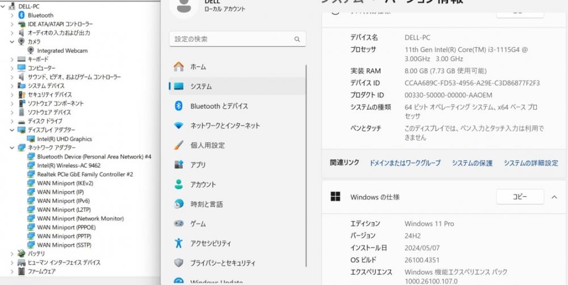Expand the ヒューマン インターフェイス デバイス arrow
The height and width of the screenshot is (285, 568).
12,262
